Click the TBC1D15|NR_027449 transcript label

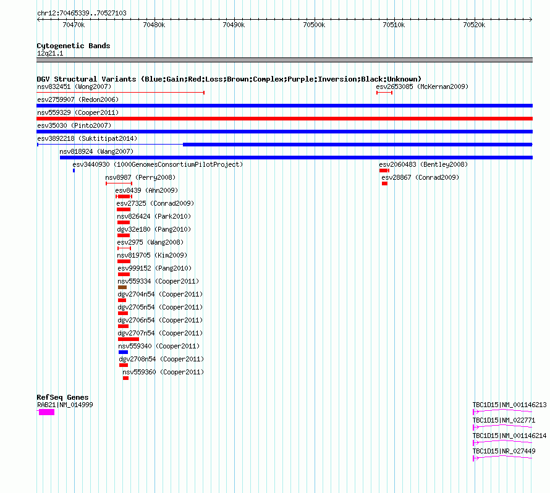[504, 451]
